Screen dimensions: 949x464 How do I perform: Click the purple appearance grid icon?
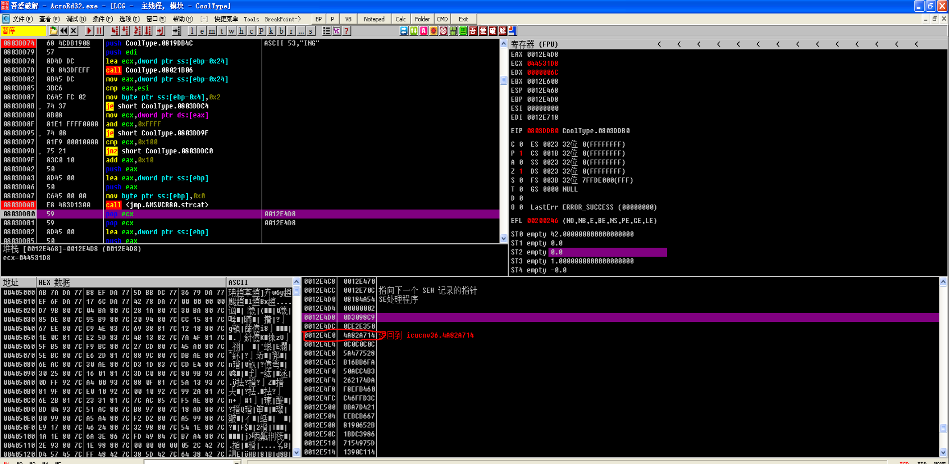[x=336, y=31]
